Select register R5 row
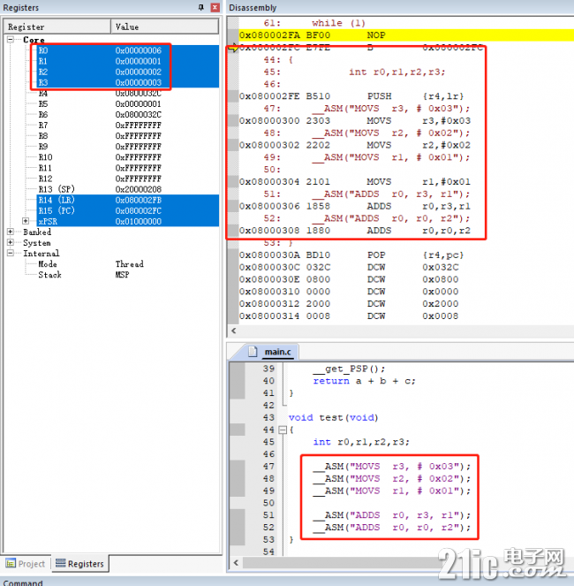Image resolution: width=574 pixels, height=586 pixels. [128, 104]
